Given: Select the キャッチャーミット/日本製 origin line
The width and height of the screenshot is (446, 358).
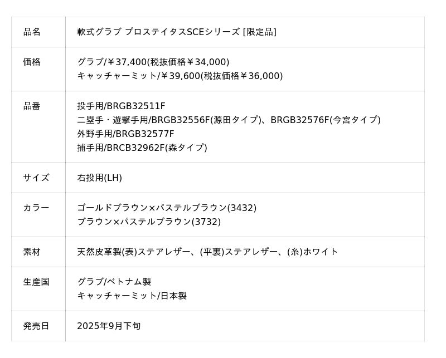Looking at the screenshot, I should [132, 296].
